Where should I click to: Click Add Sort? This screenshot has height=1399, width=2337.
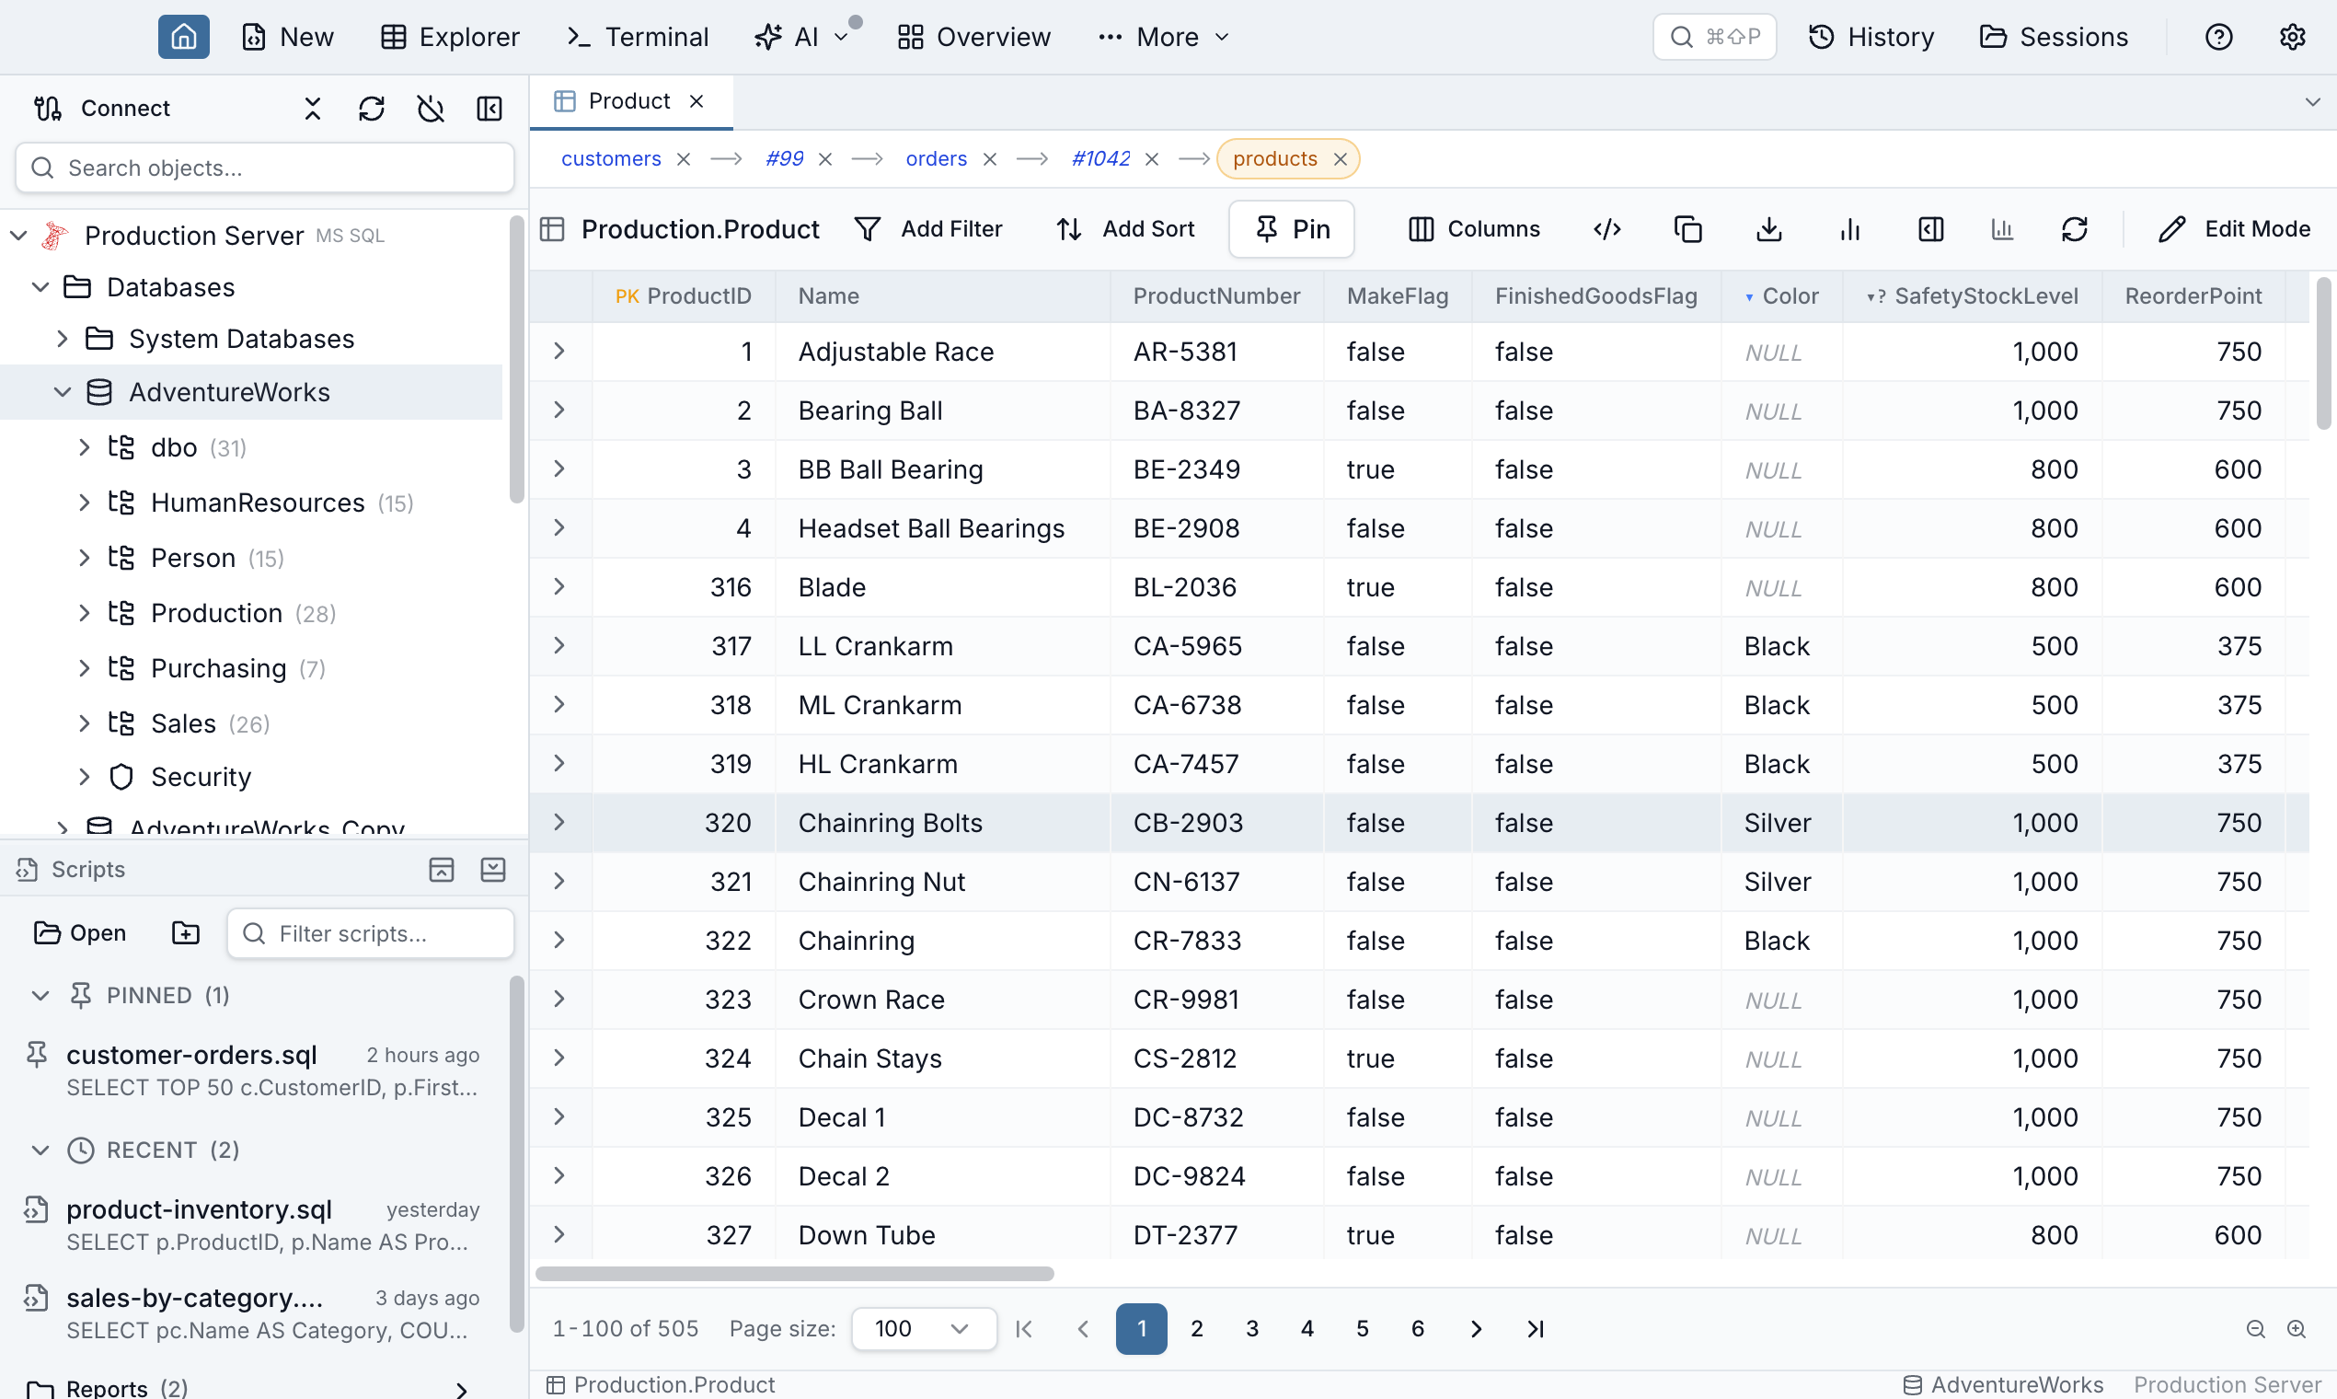point(1126,229)
